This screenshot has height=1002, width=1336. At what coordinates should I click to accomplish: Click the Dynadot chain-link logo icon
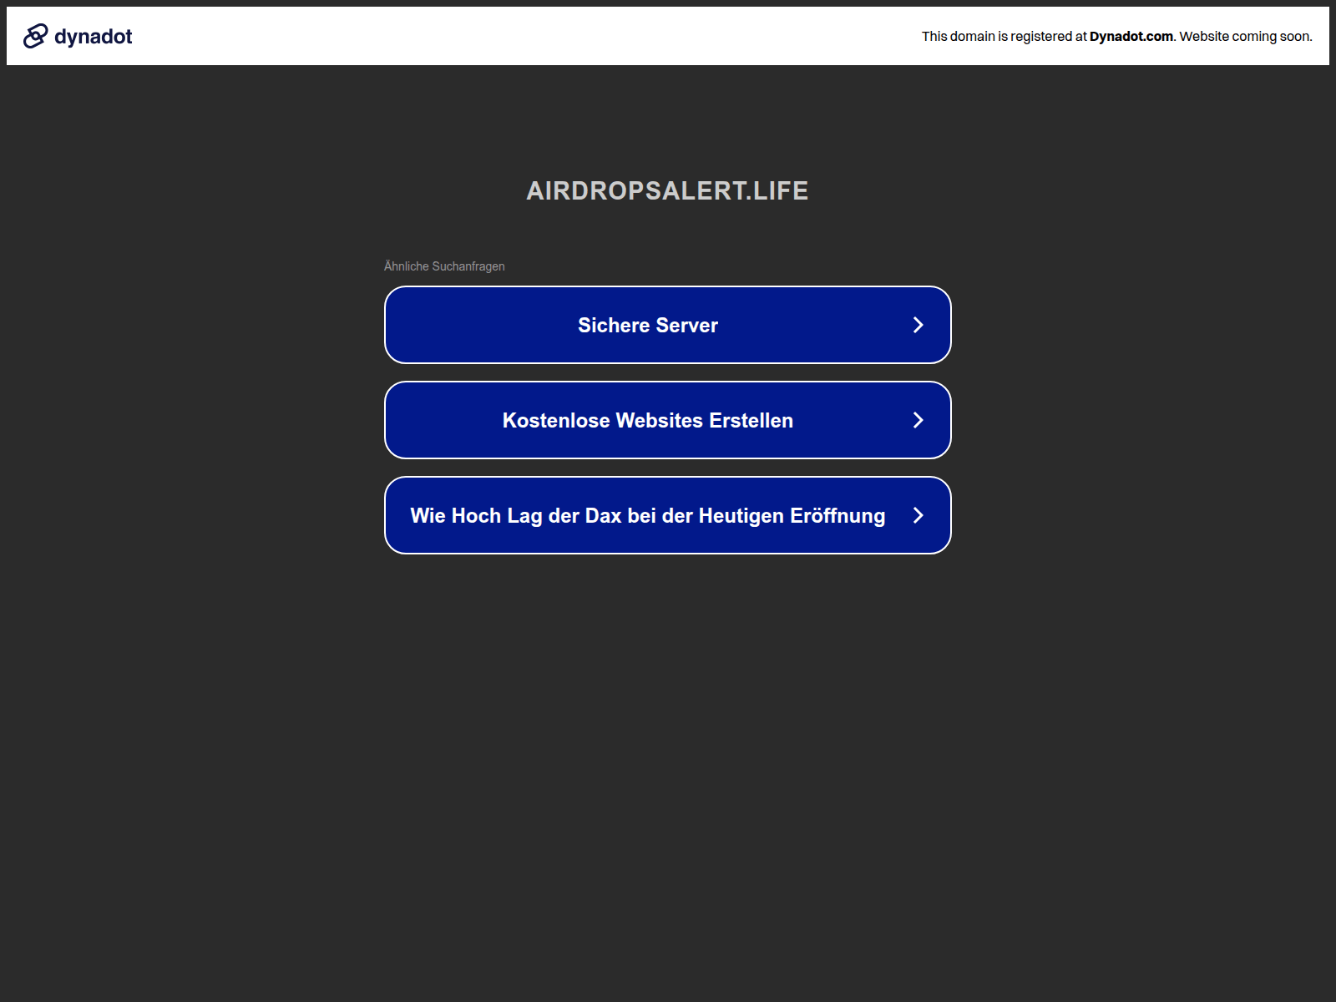[x=35, y=36]
